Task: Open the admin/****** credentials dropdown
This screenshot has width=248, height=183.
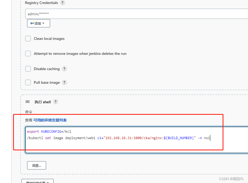Action: [x=137, y=14]
